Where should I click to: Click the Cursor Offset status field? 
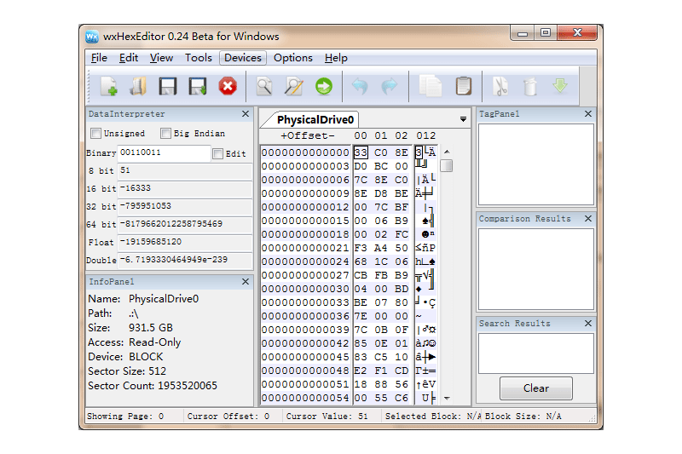pyautogui.click(x=228, y=417)
